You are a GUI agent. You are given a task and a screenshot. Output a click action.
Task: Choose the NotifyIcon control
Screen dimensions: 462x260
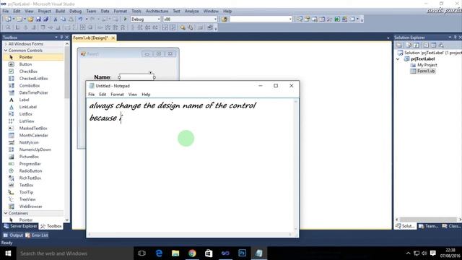pyautogui.click(x=29, y=142)
